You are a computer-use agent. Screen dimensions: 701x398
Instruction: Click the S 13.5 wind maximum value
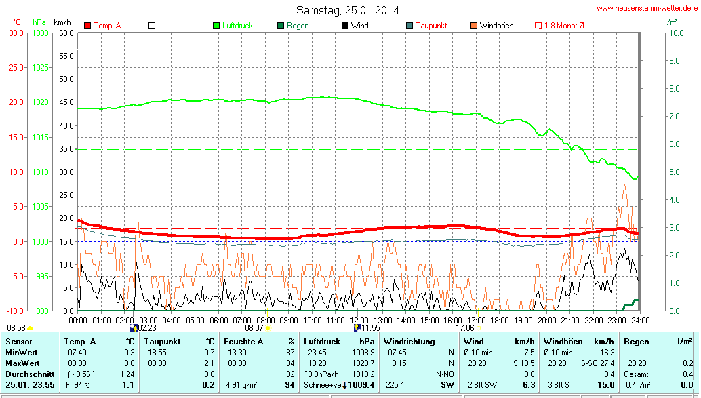point(523,363)
